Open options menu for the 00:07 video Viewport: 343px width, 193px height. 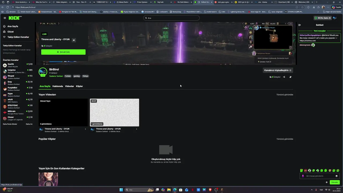(x=137, y=129)
